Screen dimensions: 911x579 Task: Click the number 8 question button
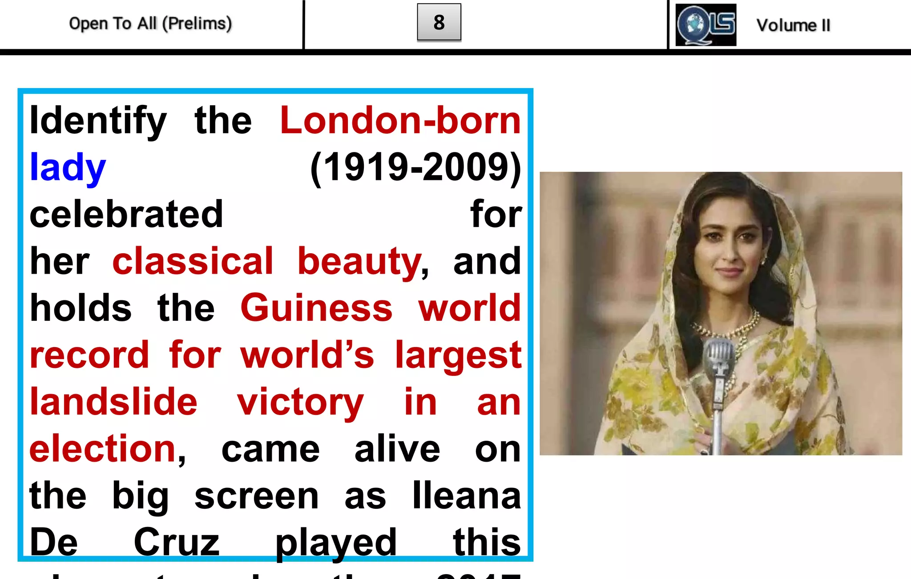coord(439,22)
